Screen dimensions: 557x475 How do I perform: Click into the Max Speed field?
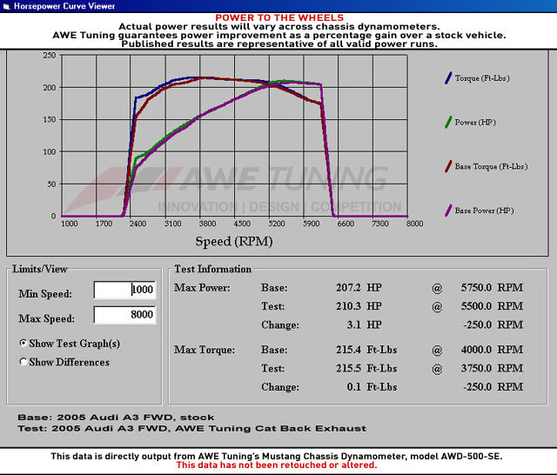124,315
